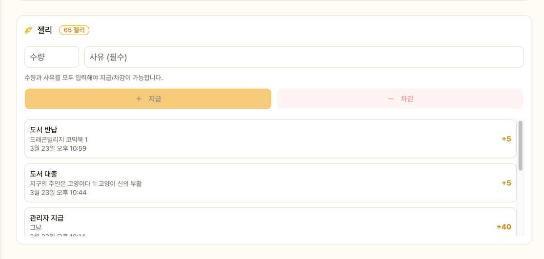The image size is (544, 259).
Task: Click the +5 amount on 도서 대출 entry
Action: point(506,183)
